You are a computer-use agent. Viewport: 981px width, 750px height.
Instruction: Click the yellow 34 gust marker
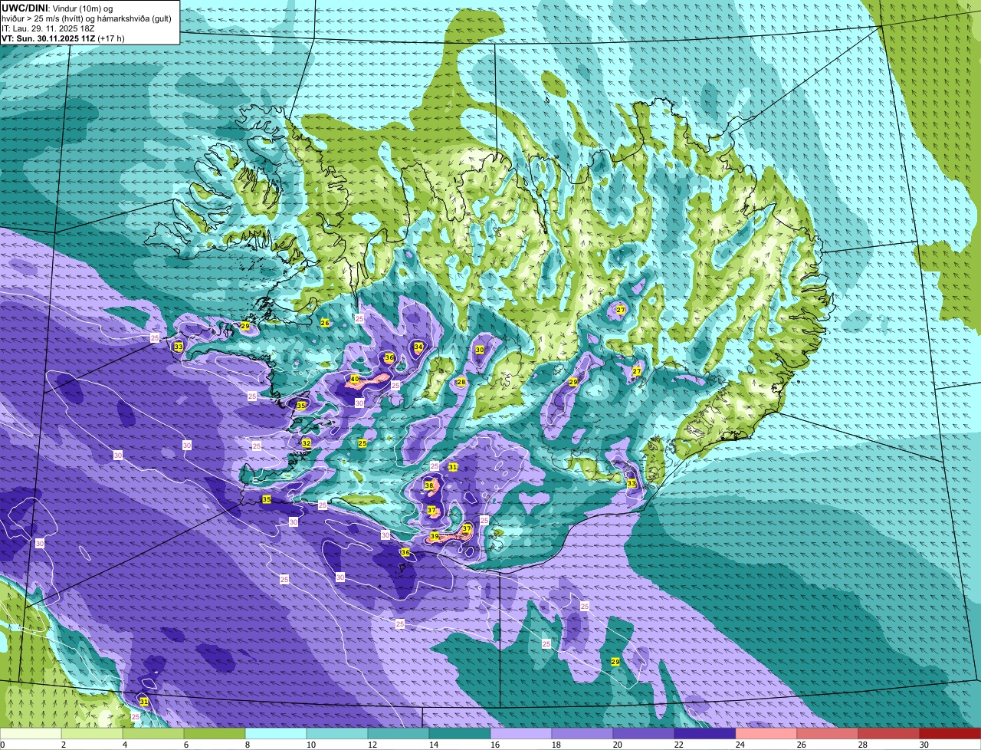(418, 347)
